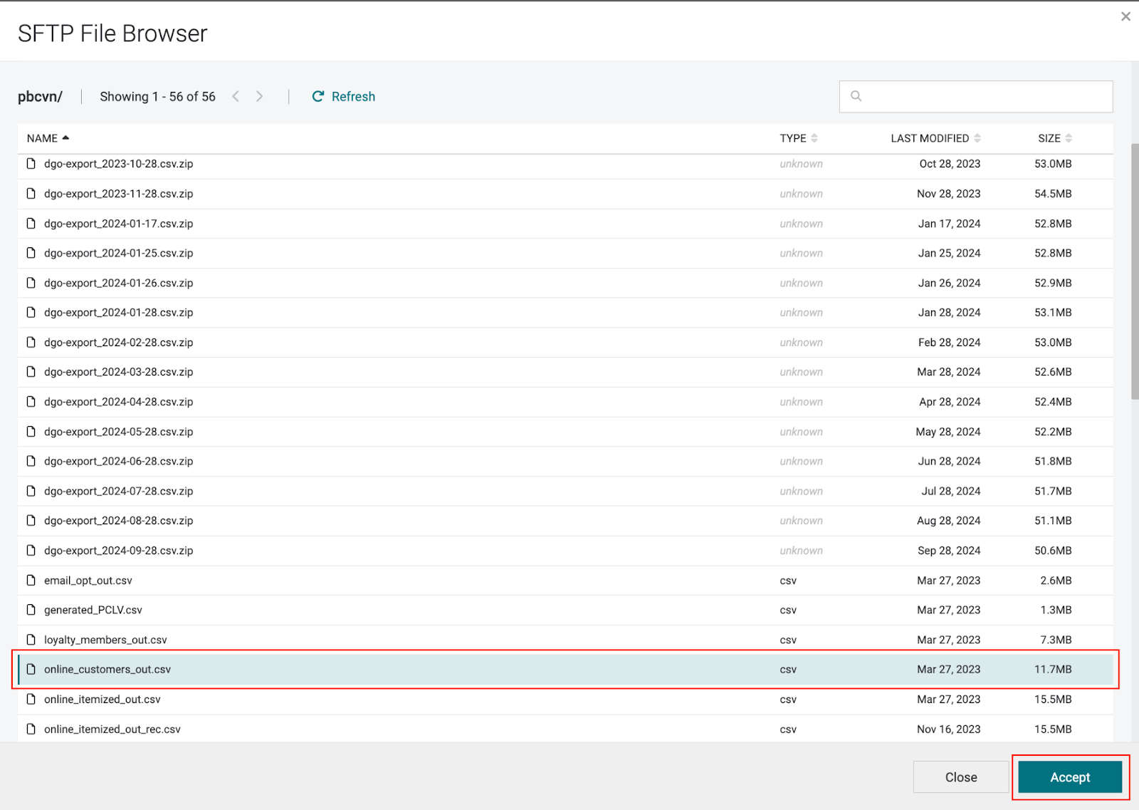
Task: Sort by LAST MODIFIED column
Action: tap(935, 138)
